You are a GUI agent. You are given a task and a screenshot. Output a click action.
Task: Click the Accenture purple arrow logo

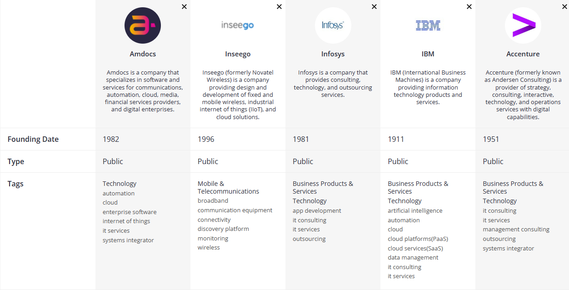coord(523,25)
